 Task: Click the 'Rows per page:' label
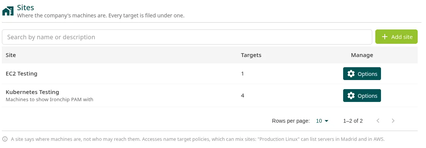tap(291, 121)
